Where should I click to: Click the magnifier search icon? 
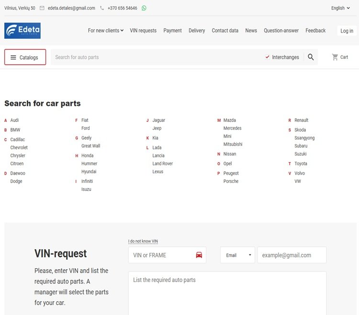tap(311, 57)
